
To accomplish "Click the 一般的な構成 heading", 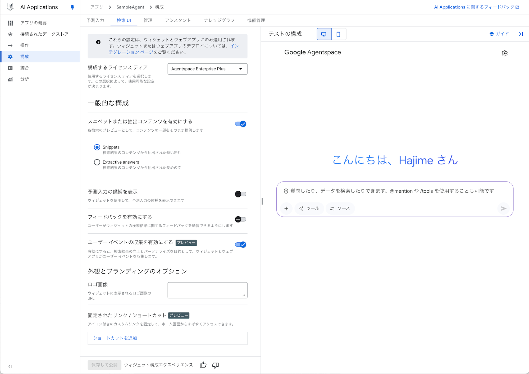I will click(x=108, y=103).
